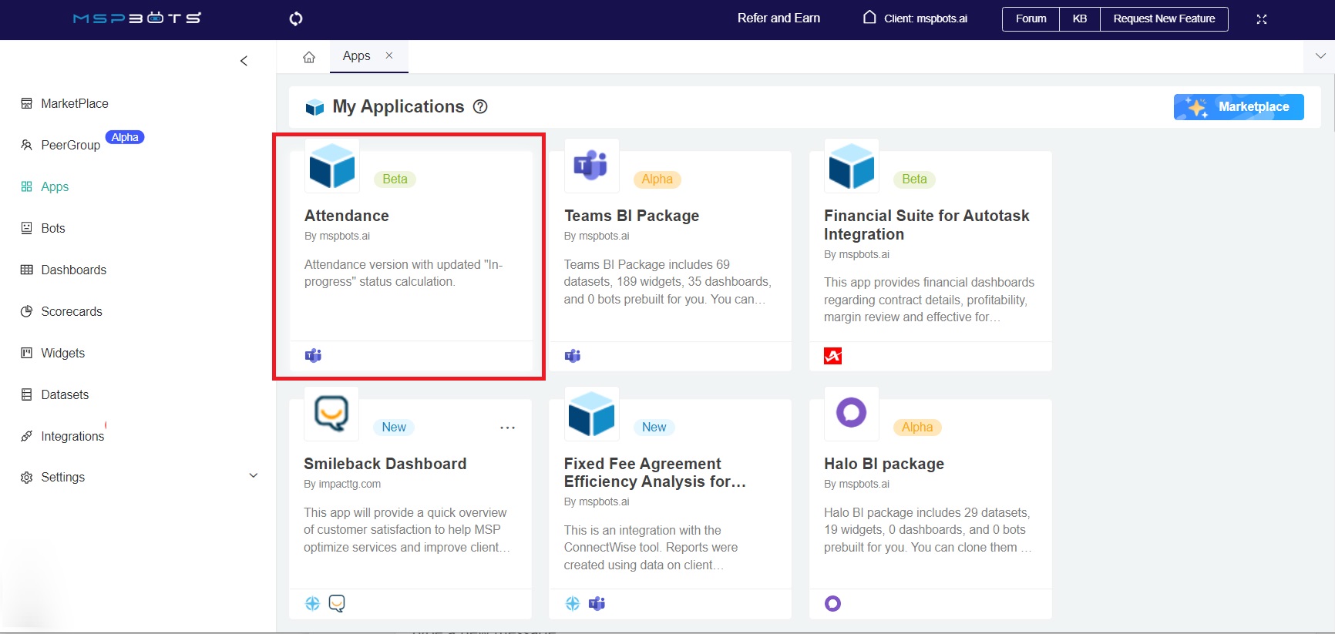Click Teams icon at bottom of Attendance card
Screen dimensions: 1335x634
pos(313,356)
